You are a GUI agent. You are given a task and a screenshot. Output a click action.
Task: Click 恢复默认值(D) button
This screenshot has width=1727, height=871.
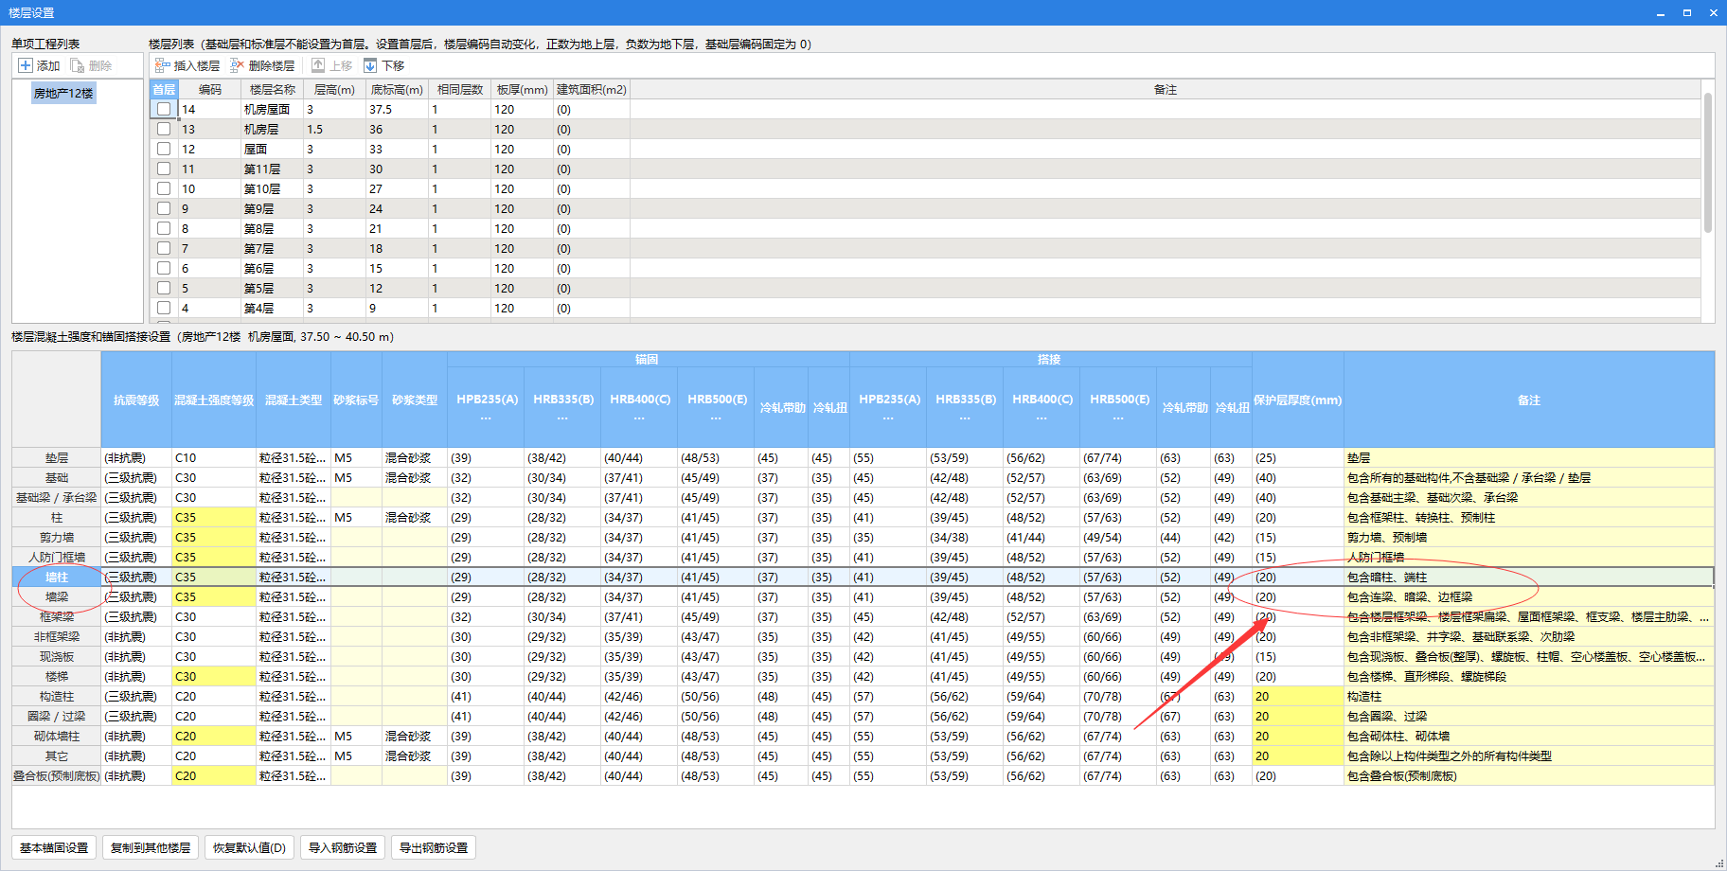249,847
